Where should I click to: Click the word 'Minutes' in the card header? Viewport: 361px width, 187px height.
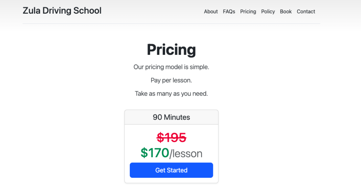177,117
